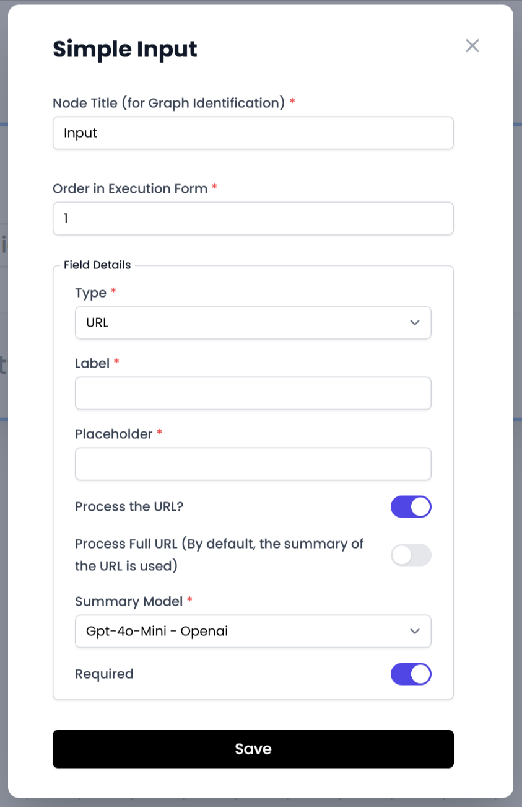522x807 pixels.
Task: Click the Summary Model label text
Action: tap(129, 601)
